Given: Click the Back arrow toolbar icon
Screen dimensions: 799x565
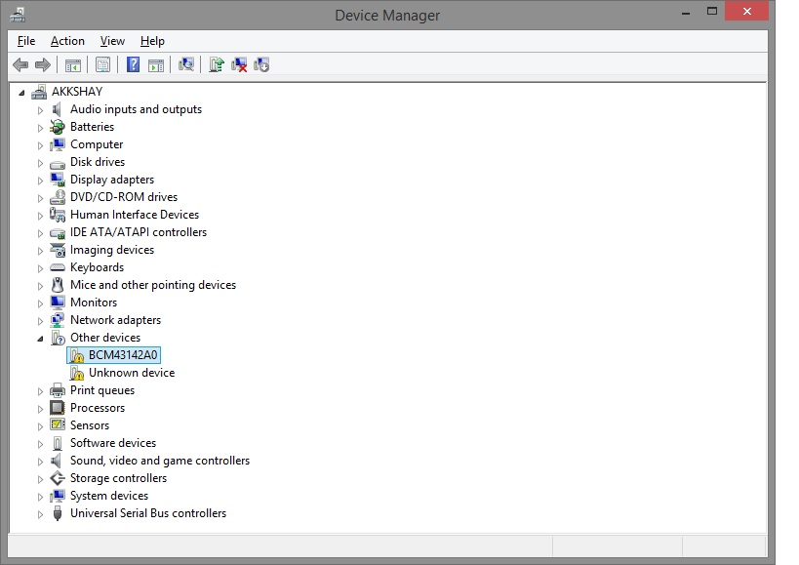Looking at the screenshot, I should 20,64.
